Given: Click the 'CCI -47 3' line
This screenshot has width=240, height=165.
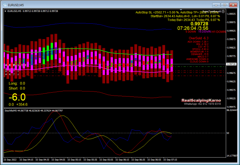Looking at the screenshot, I should coord(203,47).
